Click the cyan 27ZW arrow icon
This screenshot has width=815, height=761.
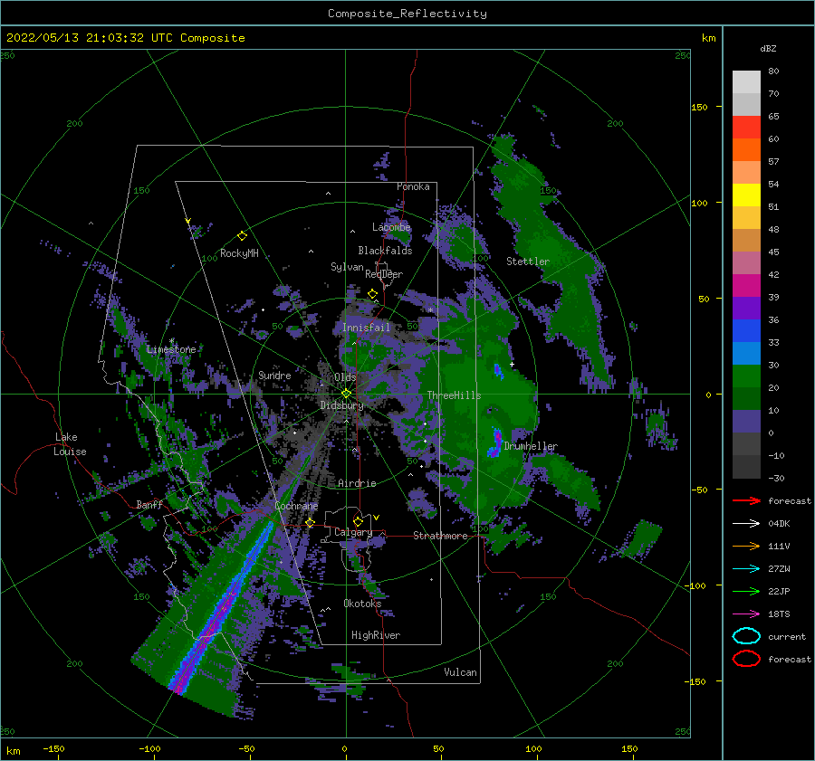746,569
